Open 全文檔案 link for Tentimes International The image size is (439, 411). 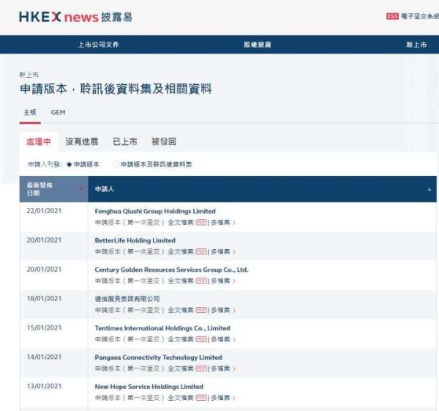[180, 339]
